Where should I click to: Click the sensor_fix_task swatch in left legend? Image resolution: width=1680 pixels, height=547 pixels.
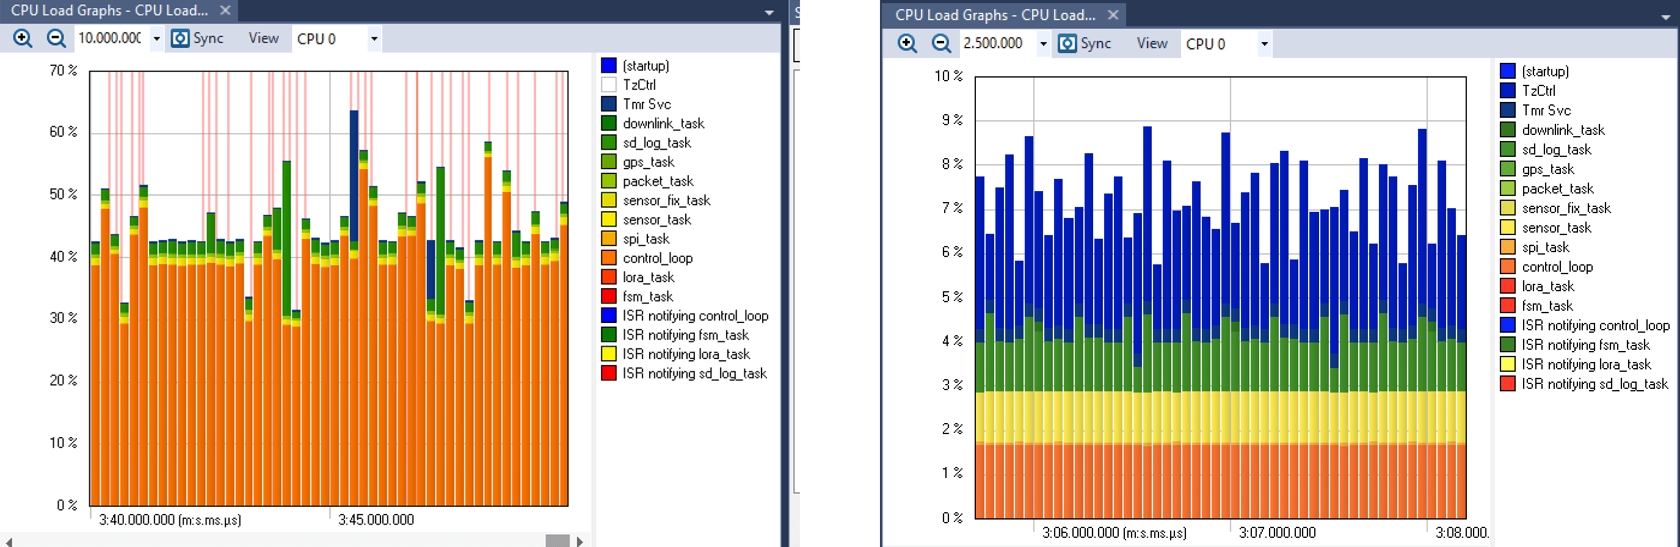point(608,200)
